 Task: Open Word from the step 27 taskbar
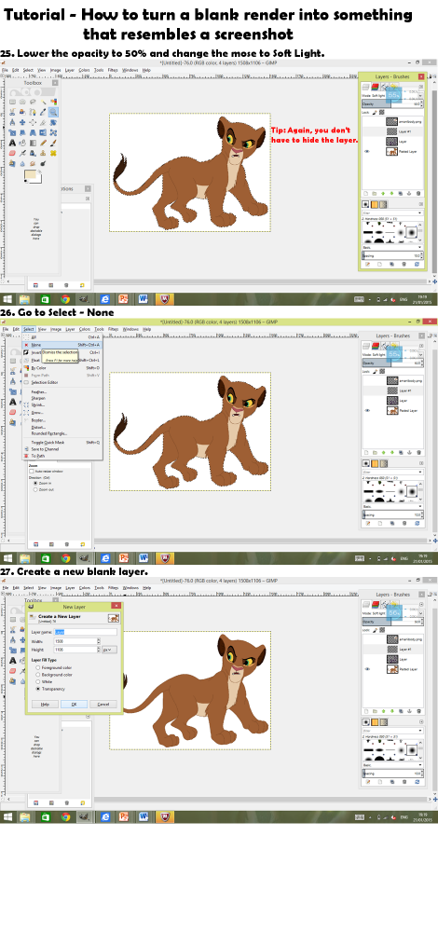pos(144,816)
